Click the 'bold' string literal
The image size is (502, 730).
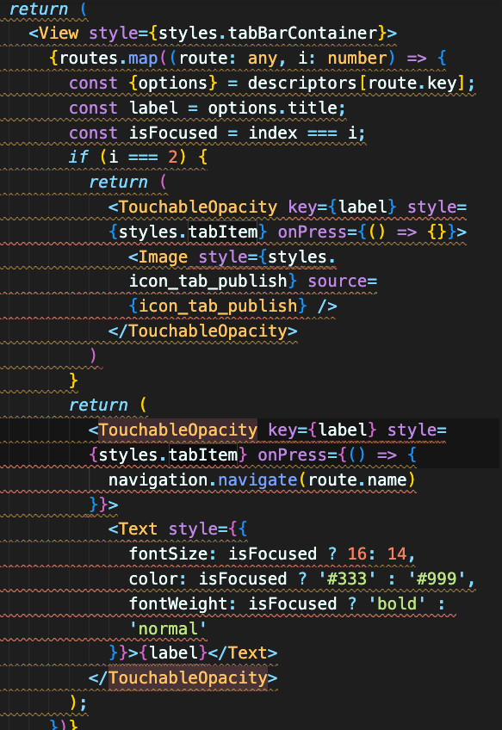pos(397,603)
